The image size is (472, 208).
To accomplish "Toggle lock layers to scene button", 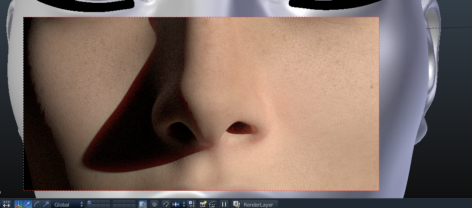I will point(142,204).
